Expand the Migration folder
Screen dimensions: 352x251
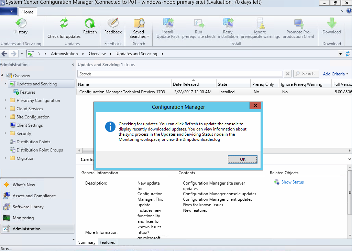(5, 158)
